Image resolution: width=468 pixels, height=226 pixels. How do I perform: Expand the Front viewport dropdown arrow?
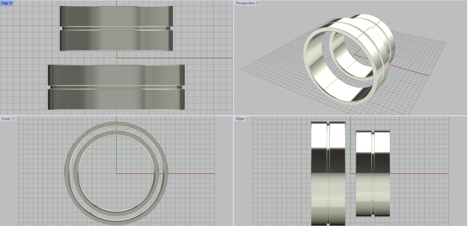[x=14, y=118]
